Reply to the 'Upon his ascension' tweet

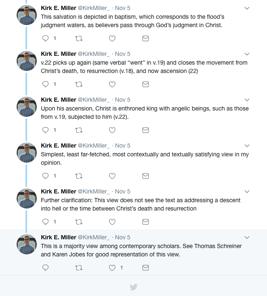click(x=46, y=130)
